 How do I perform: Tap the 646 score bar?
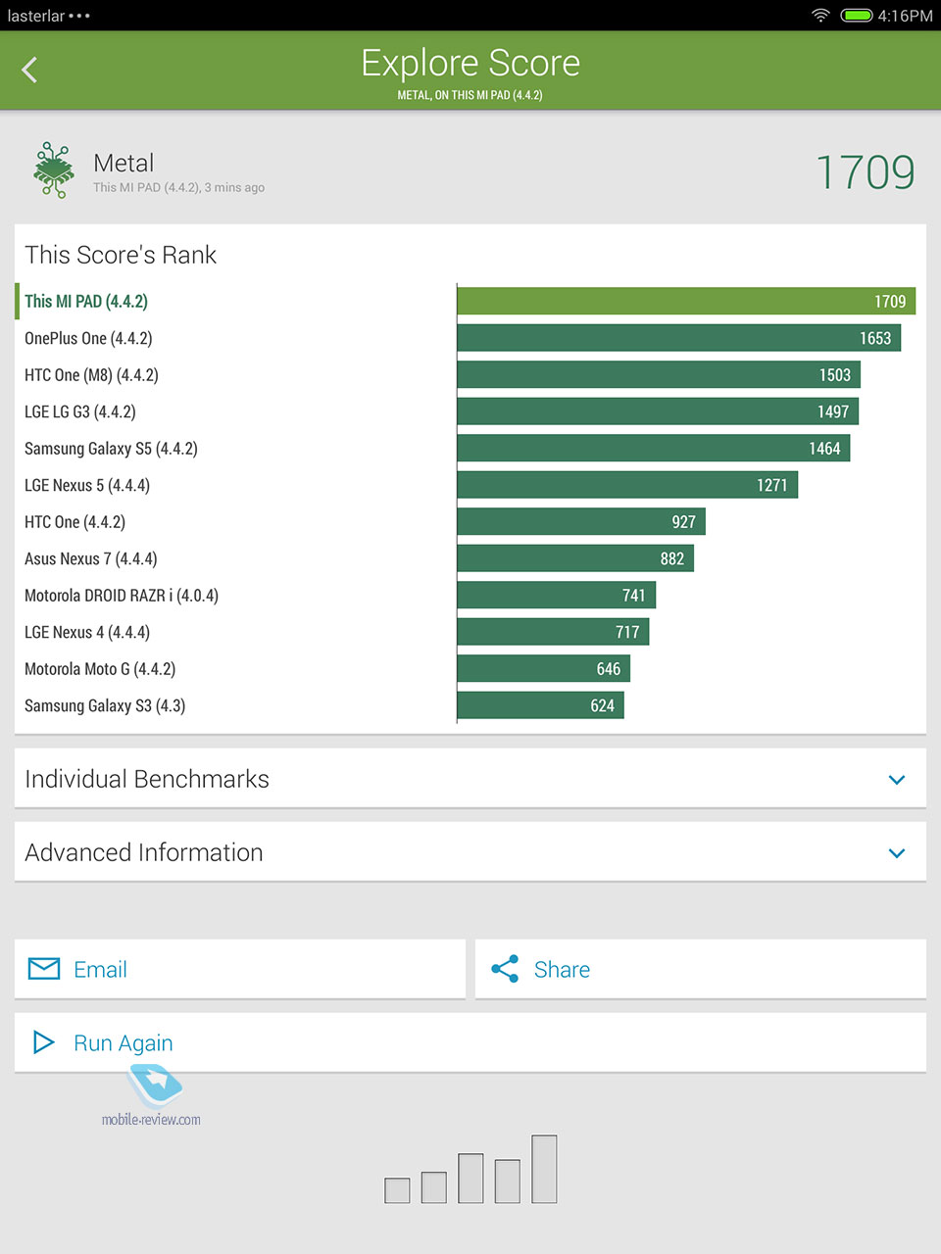(544, 668)
